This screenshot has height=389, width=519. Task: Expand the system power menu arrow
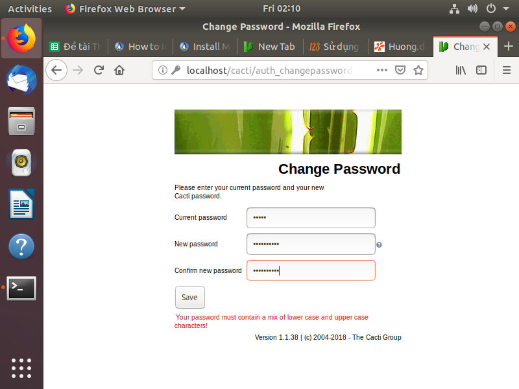click(x=506, y=8)
